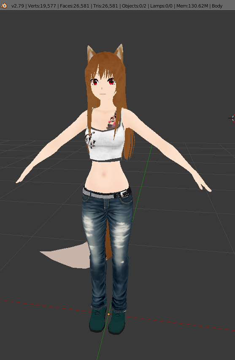
Task: Click the black belt buckle on jeans
Action: click(x=124, y=194)
